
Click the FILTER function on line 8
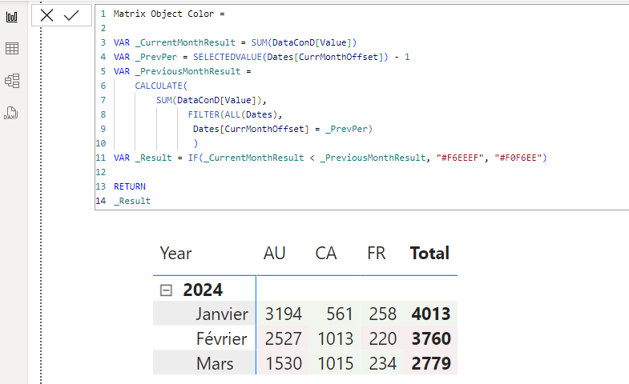204,114
